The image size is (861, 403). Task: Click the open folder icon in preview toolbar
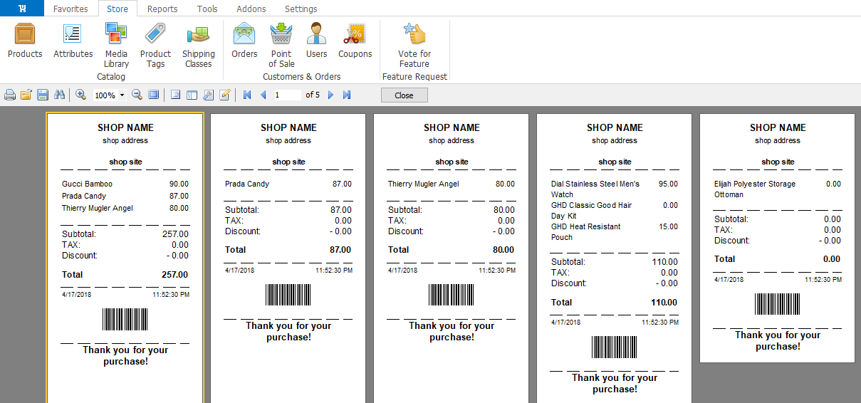click(26, 95)
